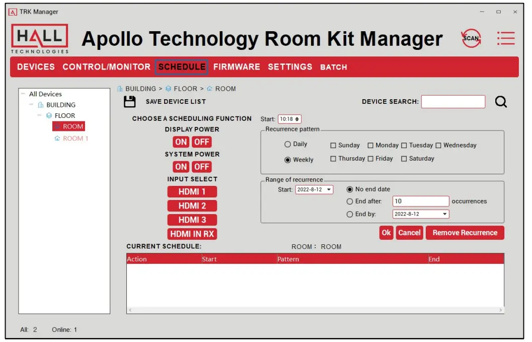Click the FLOOR icon in the breadcrumb
532x342 pixels.
pos(167,88)
